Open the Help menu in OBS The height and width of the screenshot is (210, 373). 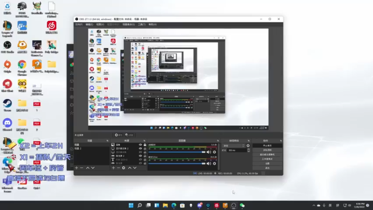[152, 25]
